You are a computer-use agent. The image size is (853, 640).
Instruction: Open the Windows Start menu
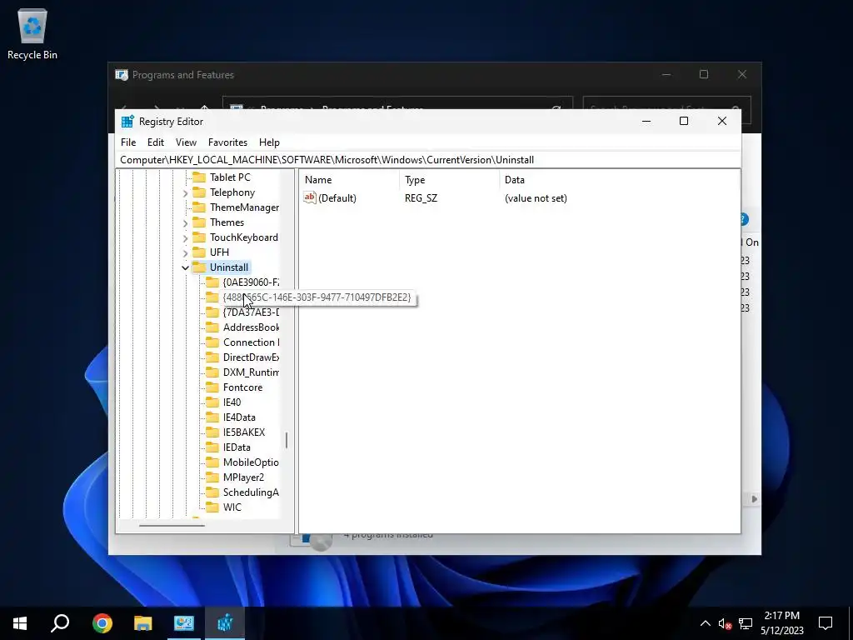[20, 622]
